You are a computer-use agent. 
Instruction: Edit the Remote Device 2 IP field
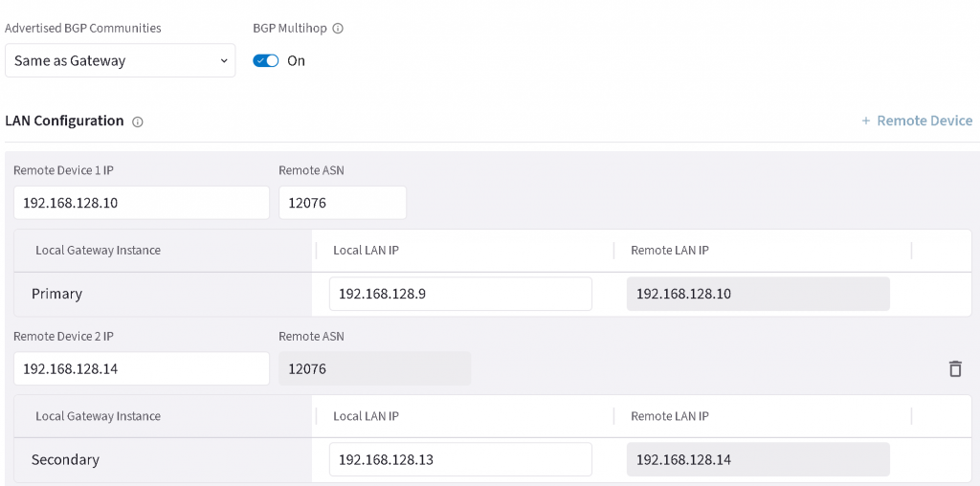coord(142,368)
